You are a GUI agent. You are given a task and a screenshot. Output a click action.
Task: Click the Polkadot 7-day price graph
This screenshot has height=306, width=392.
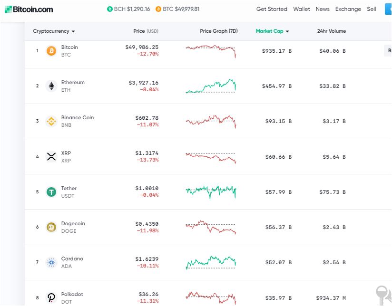click(x=211, y=298)
